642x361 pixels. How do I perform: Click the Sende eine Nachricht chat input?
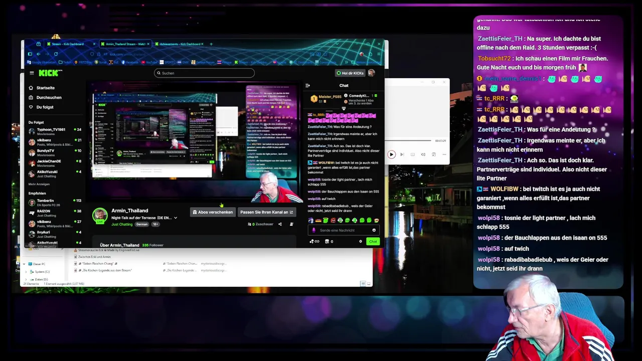(344, 230)
